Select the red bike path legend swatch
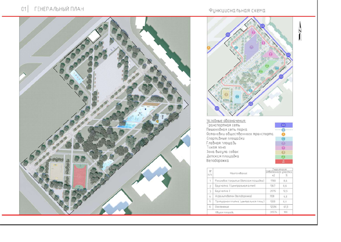Screen dimensions: 341x242 283,161
